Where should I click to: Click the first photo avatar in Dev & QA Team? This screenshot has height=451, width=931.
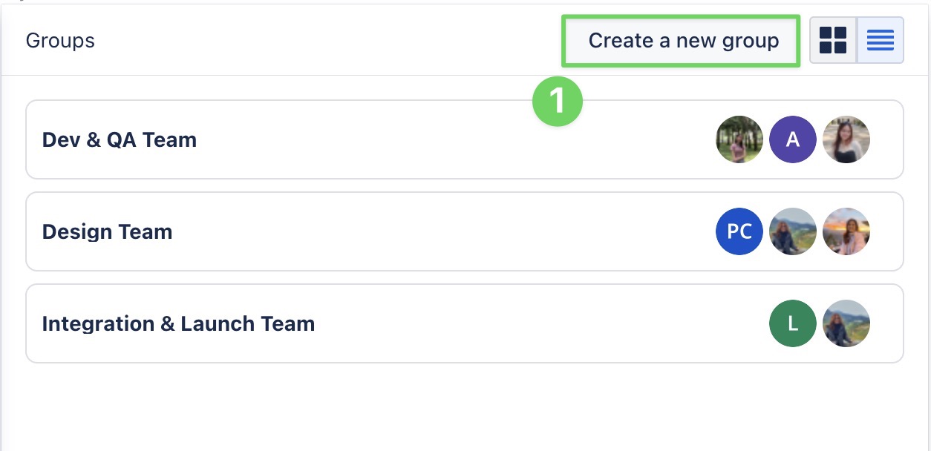739,139
